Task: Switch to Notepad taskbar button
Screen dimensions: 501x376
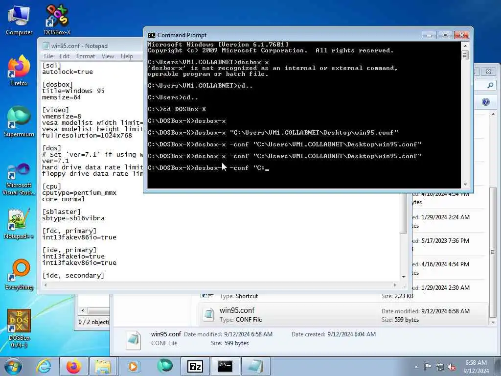Action: click(255, 366)
